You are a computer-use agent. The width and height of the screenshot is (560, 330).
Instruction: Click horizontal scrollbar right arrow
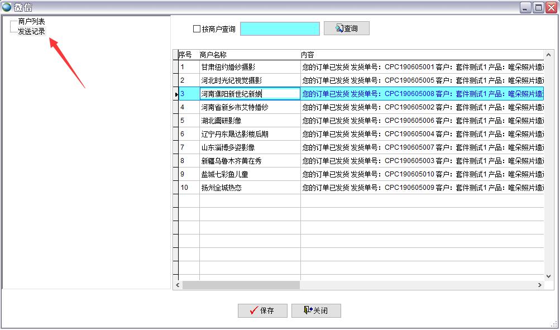539,285
